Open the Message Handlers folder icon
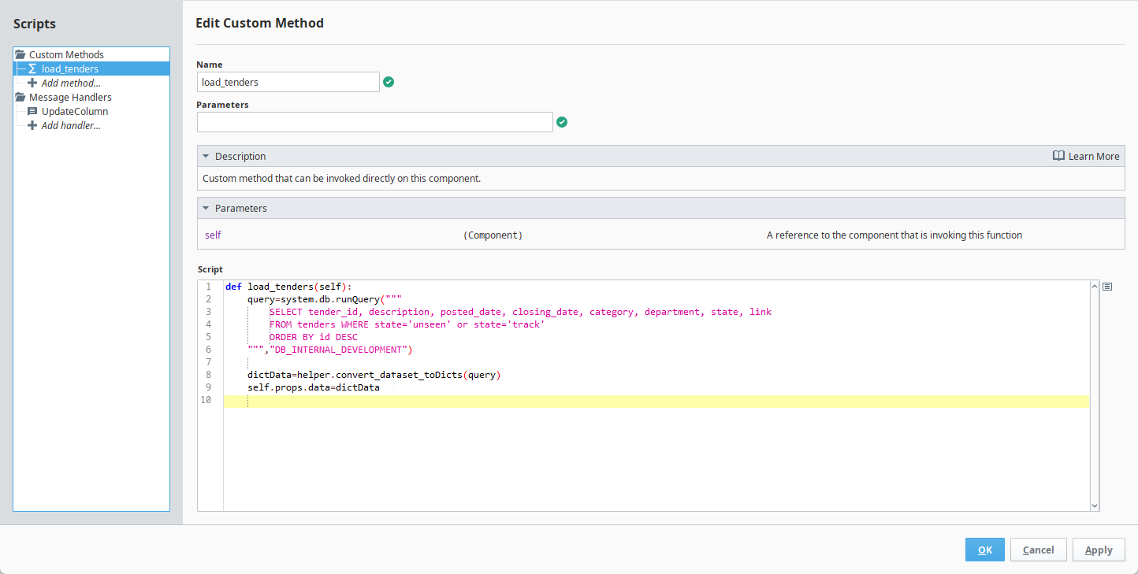The width and height of the screenshot is (1138, 574). 20,97
